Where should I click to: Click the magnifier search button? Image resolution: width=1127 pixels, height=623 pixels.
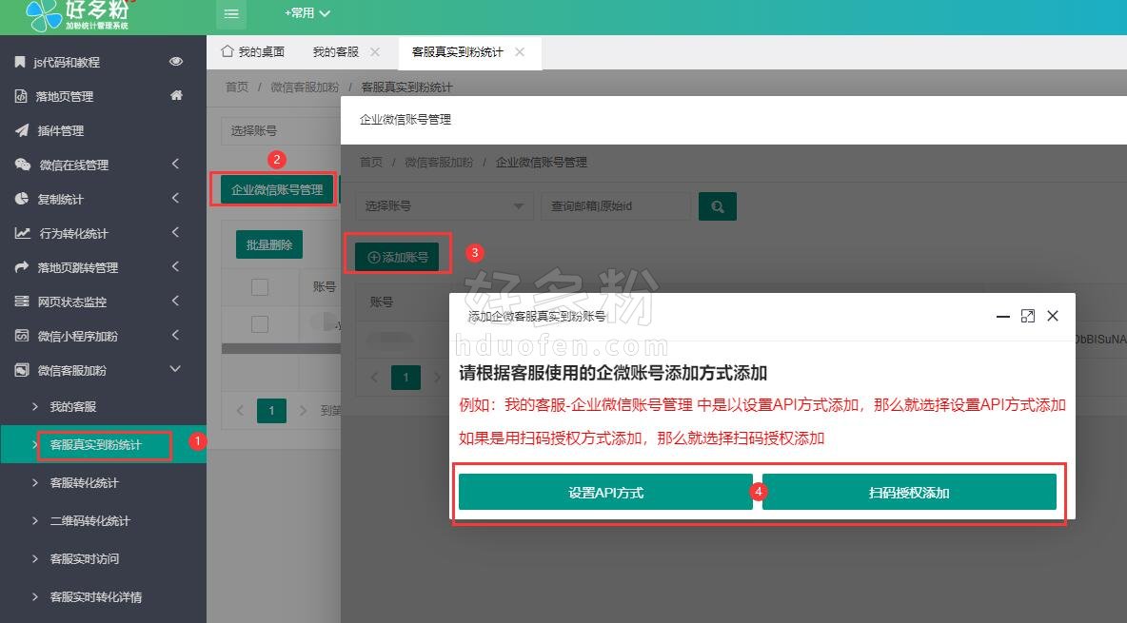point(718,205)
